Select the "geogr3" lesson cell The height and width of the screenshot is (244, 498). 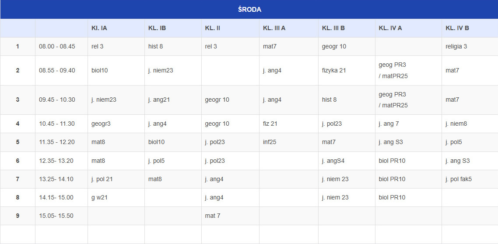point(101,124)
